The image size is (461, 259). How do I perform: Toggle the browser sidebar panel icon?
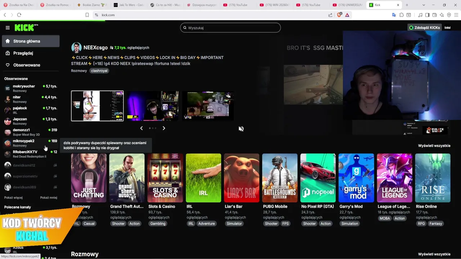(427, 15)
